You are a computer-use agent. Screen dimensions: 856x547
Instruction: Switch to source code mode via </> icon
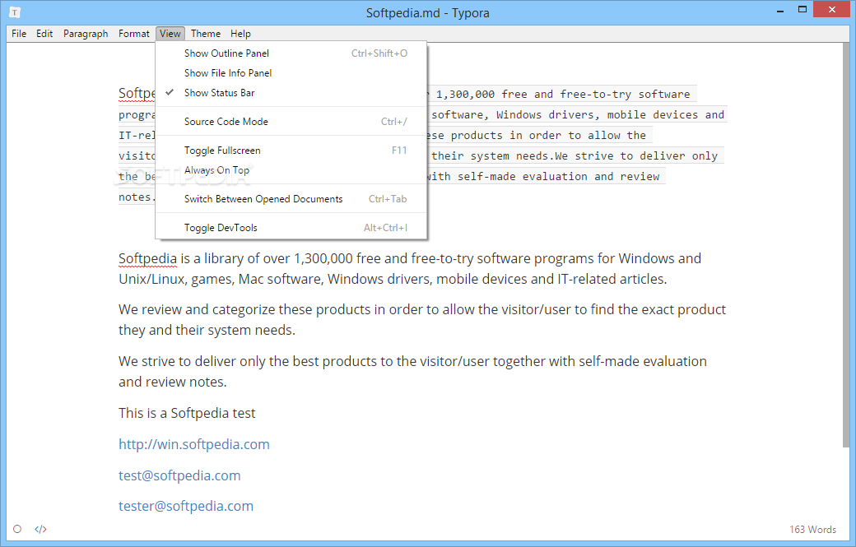41,529
